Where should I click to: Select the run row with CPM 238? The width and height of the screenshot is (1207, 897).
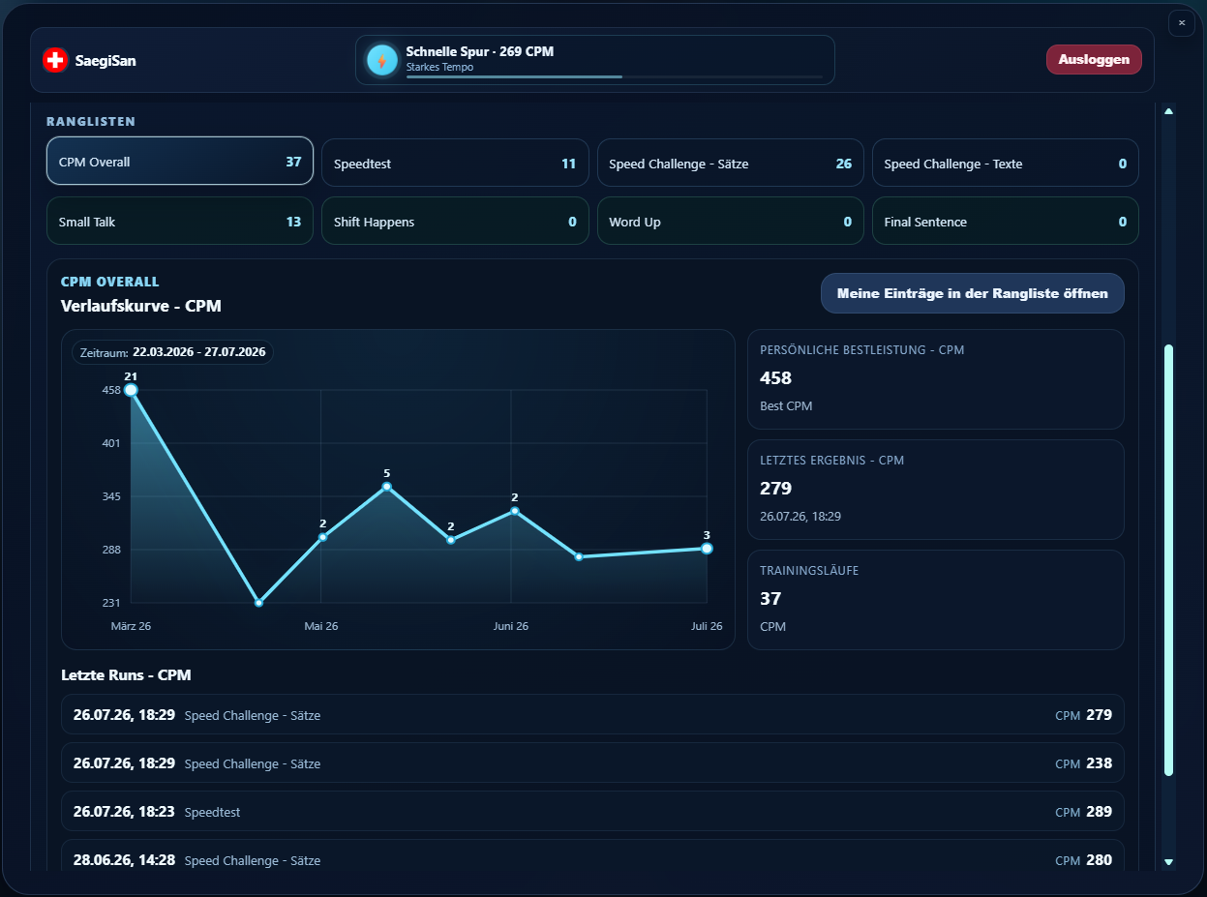click(x=592, y=763)
